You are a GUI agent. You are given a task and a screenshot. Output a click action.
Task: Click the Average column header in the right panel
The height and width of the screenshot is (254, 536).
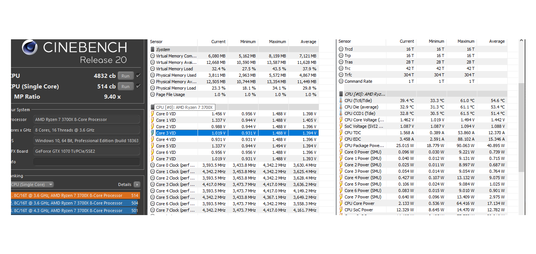pos(497,42)
